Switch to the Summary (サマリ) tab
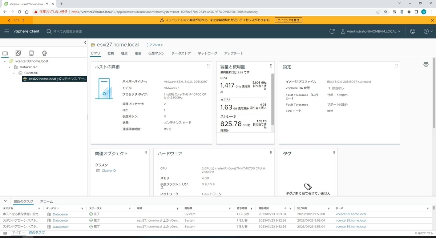Screen dimensions: 436x238 [95, 53]
